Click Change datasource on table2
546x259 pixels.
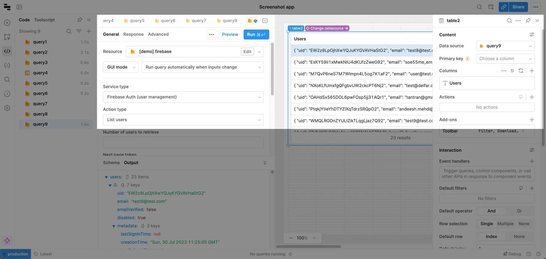[327, 28]
